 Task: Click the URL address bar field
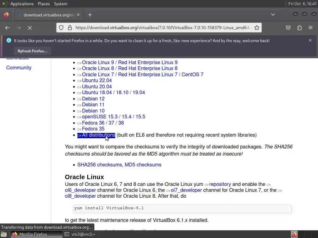[x=159, y=28]
